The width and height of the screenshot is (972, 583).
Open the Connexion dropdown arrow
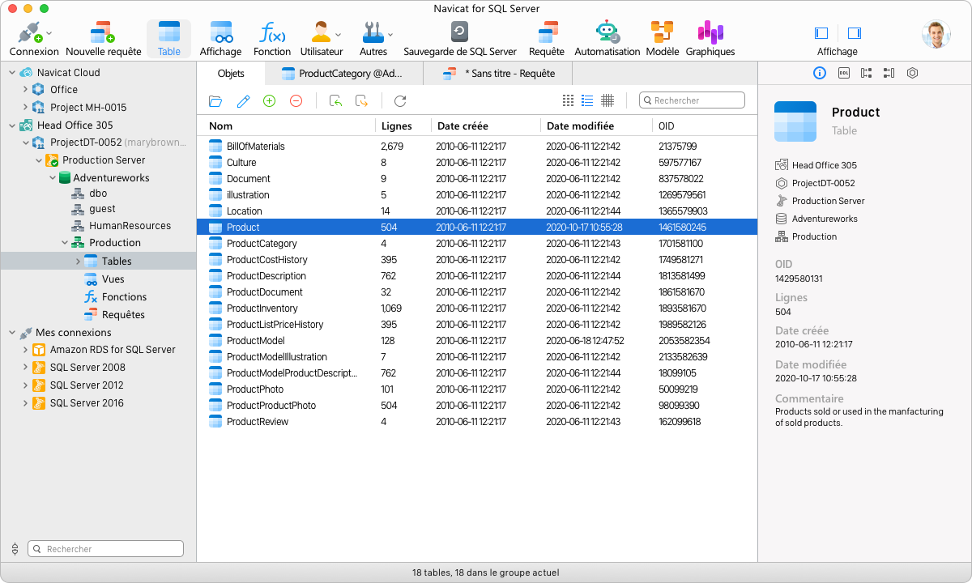49,33
